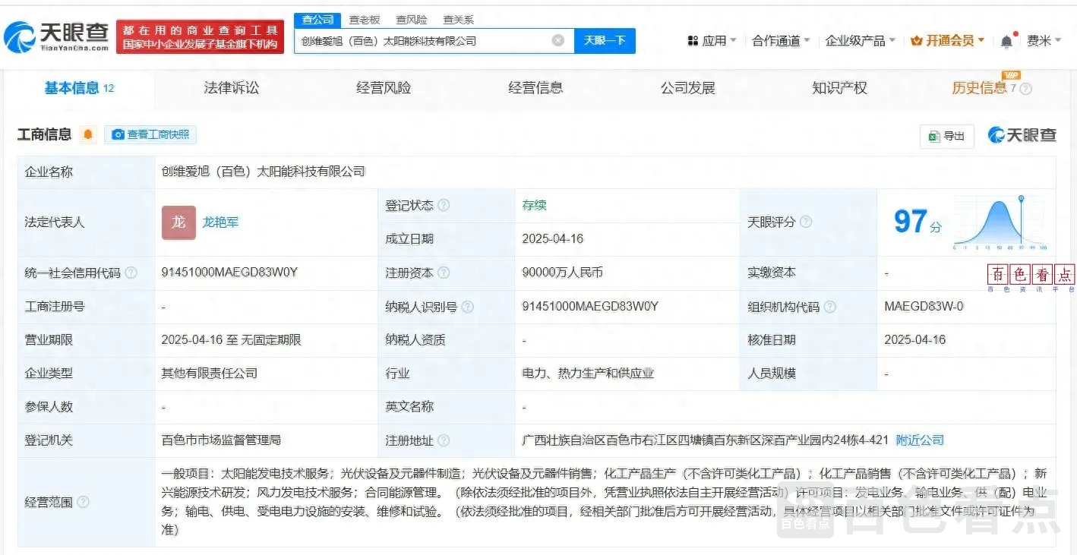Open the 费米 user account dropdown
Viewport: 1077px width, 555px height.
click(x=1044, y=41)
